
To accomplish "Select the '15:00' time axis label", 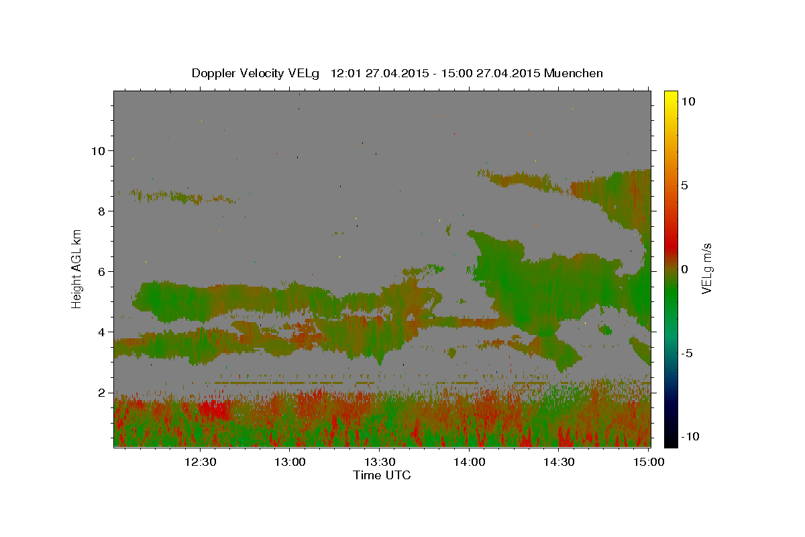I will 648,462.
